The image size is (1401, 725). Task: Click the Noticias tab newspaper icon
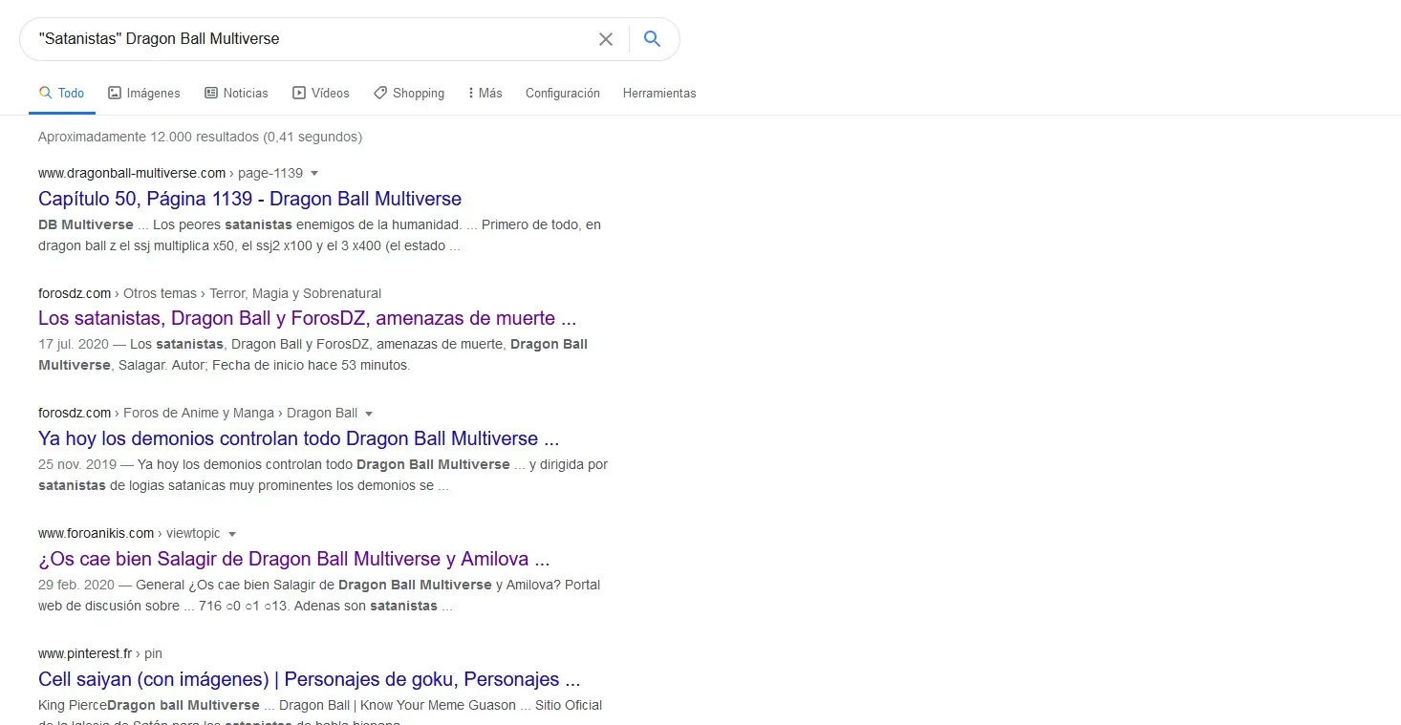click(211, 93)
